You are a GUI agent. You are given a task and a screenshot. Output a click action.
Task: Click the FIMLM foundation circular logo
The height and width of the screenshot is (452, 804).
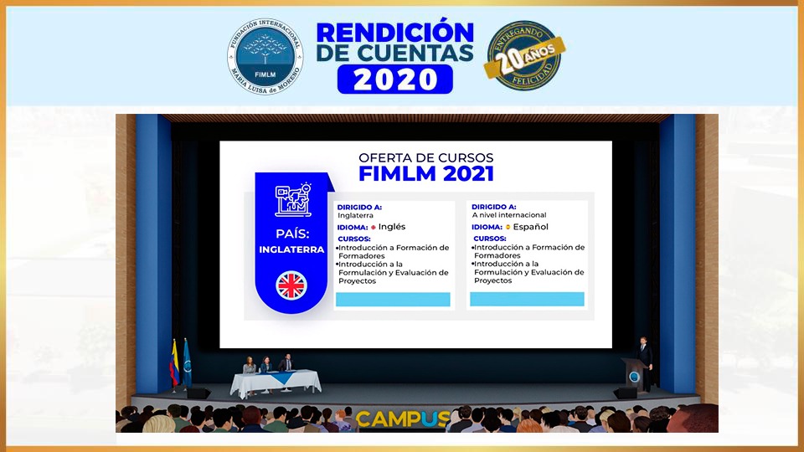pyautogui.click(x=265, y=56)
